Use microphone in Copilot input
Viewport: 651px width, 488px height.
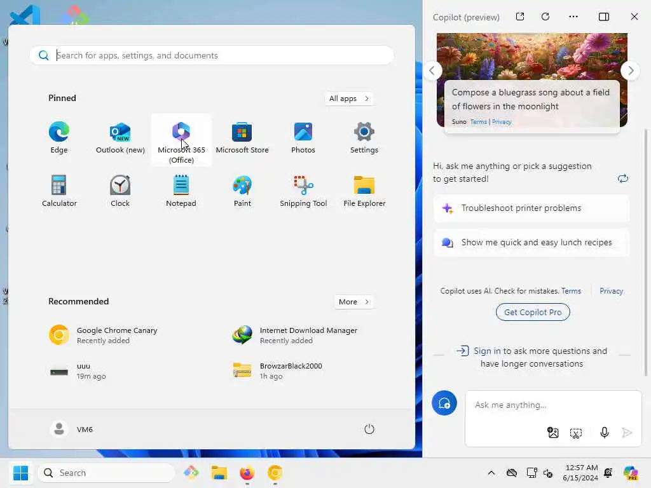(x=605, y=433)
